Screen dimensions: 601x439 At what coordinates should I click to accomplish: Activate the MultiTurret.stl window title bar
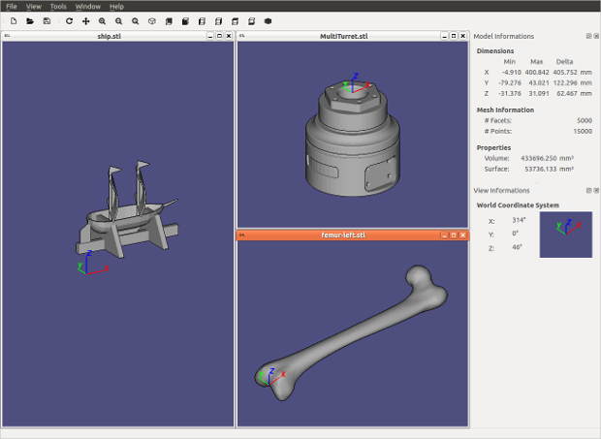click(x=344, y=36)
